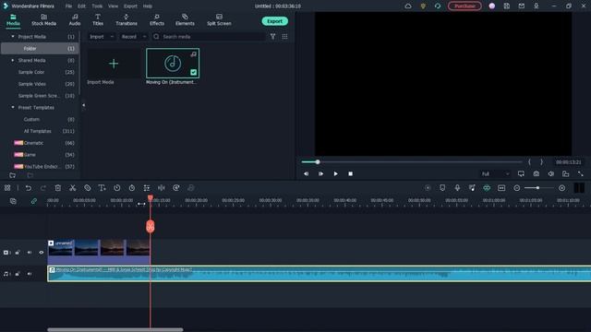Click the green Export button
591x332 pixels.
275,21
